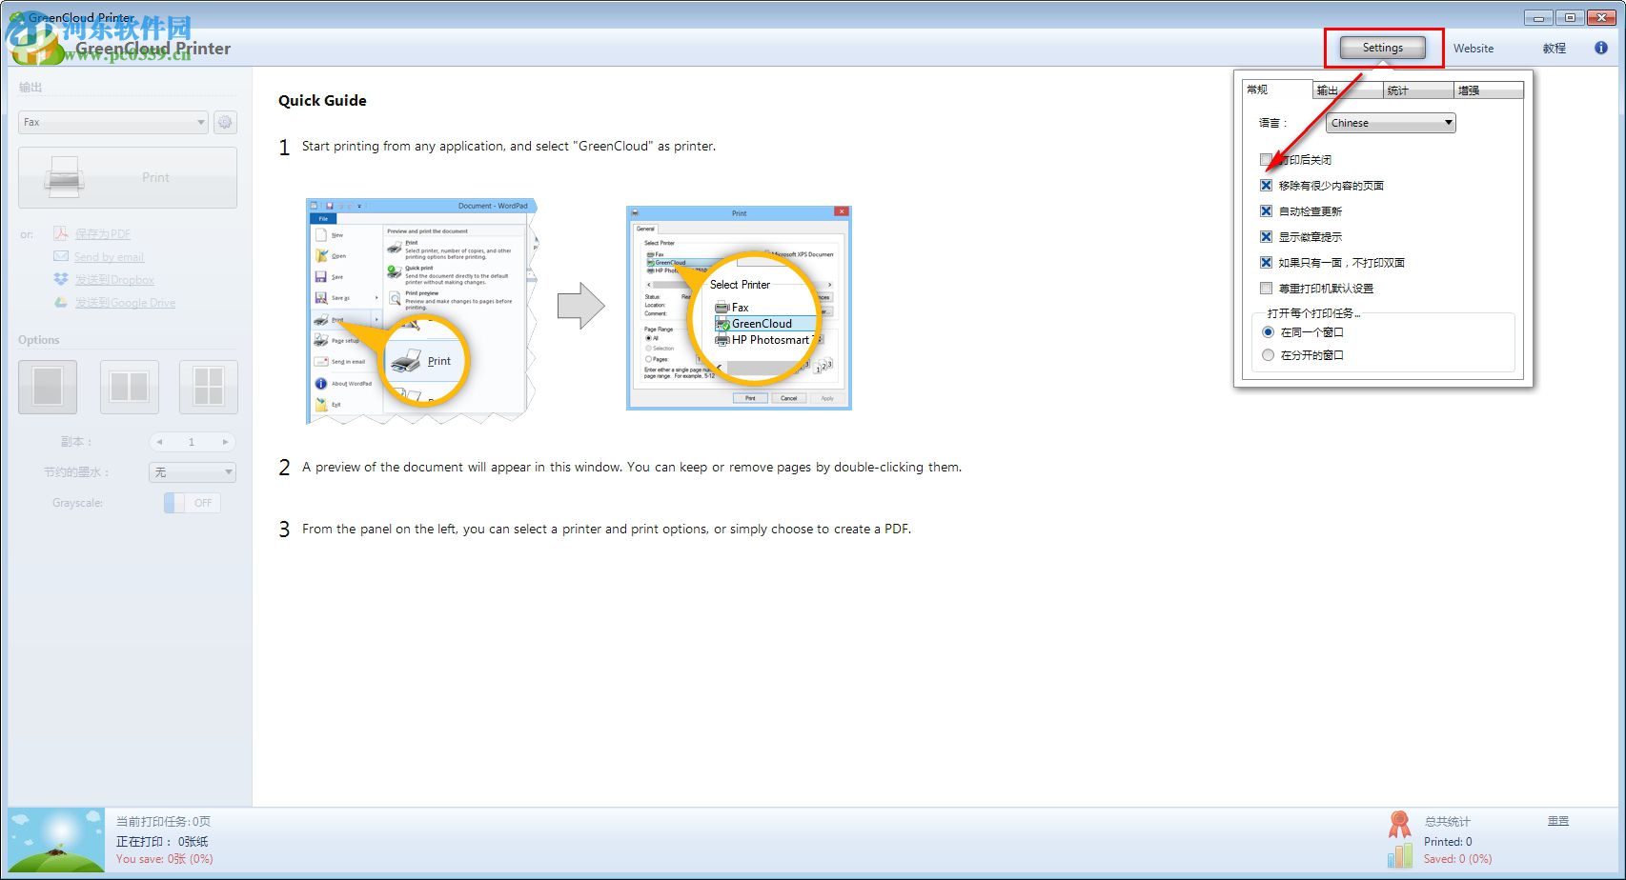Image resolution: width=1626 pixels, height=880 pixels.
Task: Click '当前打印任务:0页' status text
Action: coord(163,821)
